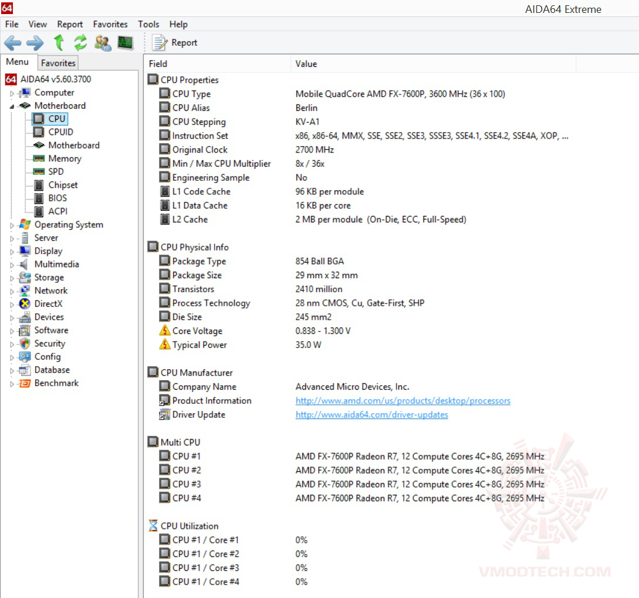Viewport: 639px width, 598px height.
Task: Expand the Network tree node
Action: click(x=12, y=292)
